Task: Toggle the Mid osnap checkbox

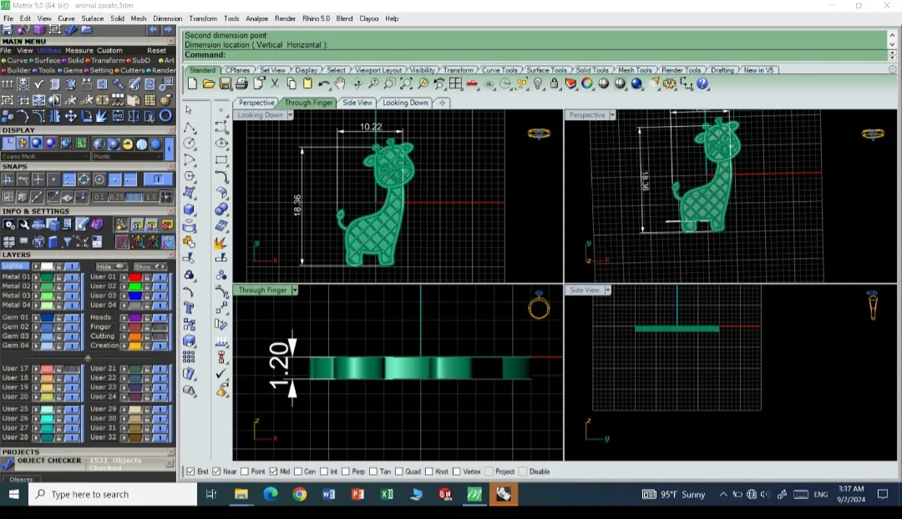Action: 273,472
